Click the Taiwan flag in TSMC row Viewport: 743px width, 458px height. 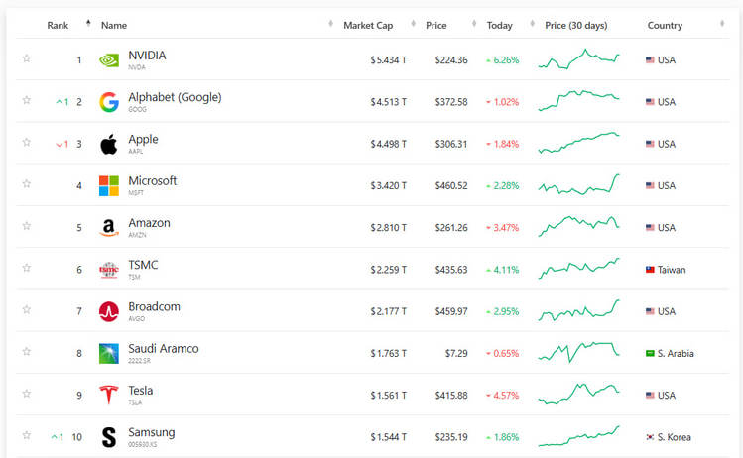point(650,270)
